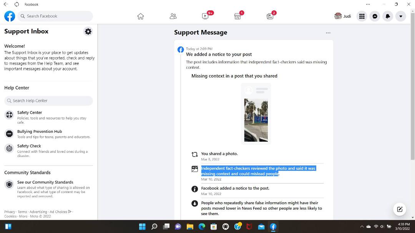The height and width of the screenshot is (233, 415).
Task: Click the Safety Center lifebuoy icon
Action: point(9,115)
